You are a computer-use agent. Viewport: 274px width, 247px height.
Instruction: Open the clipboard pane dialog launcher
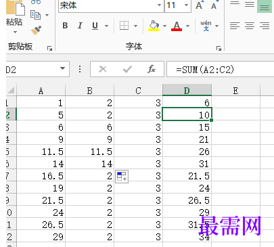49,48
